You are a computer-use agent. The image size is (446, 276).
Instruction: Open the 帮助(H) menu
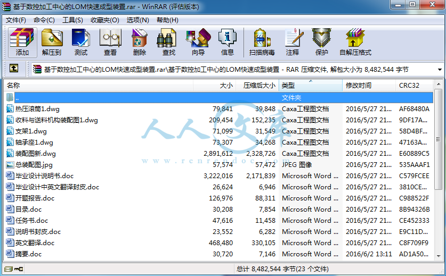point(167,20)
